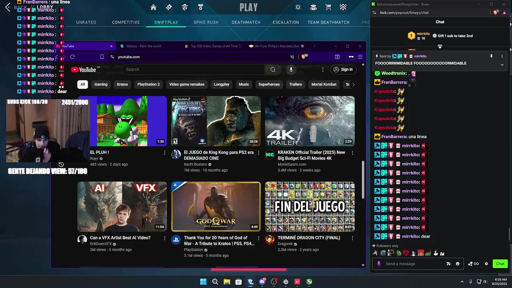Click the YouTube search magnifier button
This screenshot has width=512, height=288.
coord(273,70)
